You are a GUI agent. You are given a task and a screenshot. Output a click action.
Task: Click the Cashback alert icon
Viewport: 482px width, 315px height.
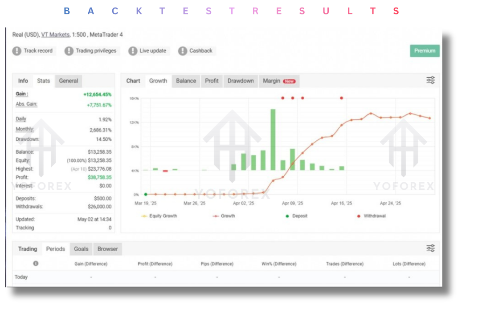pos(183,51)
